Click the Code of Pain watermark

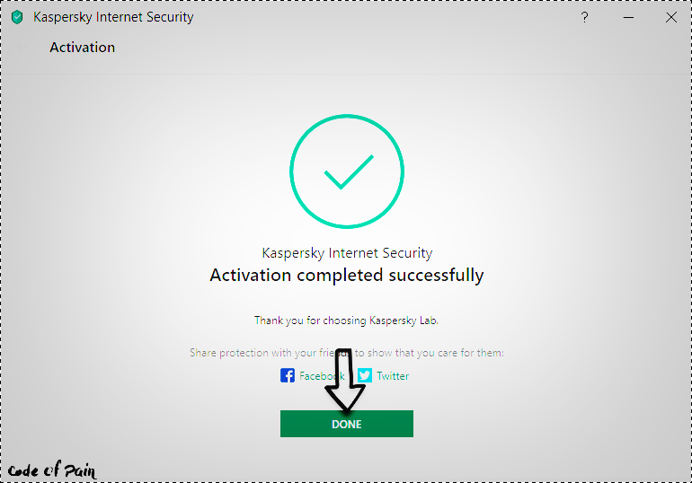pos(51,470)
